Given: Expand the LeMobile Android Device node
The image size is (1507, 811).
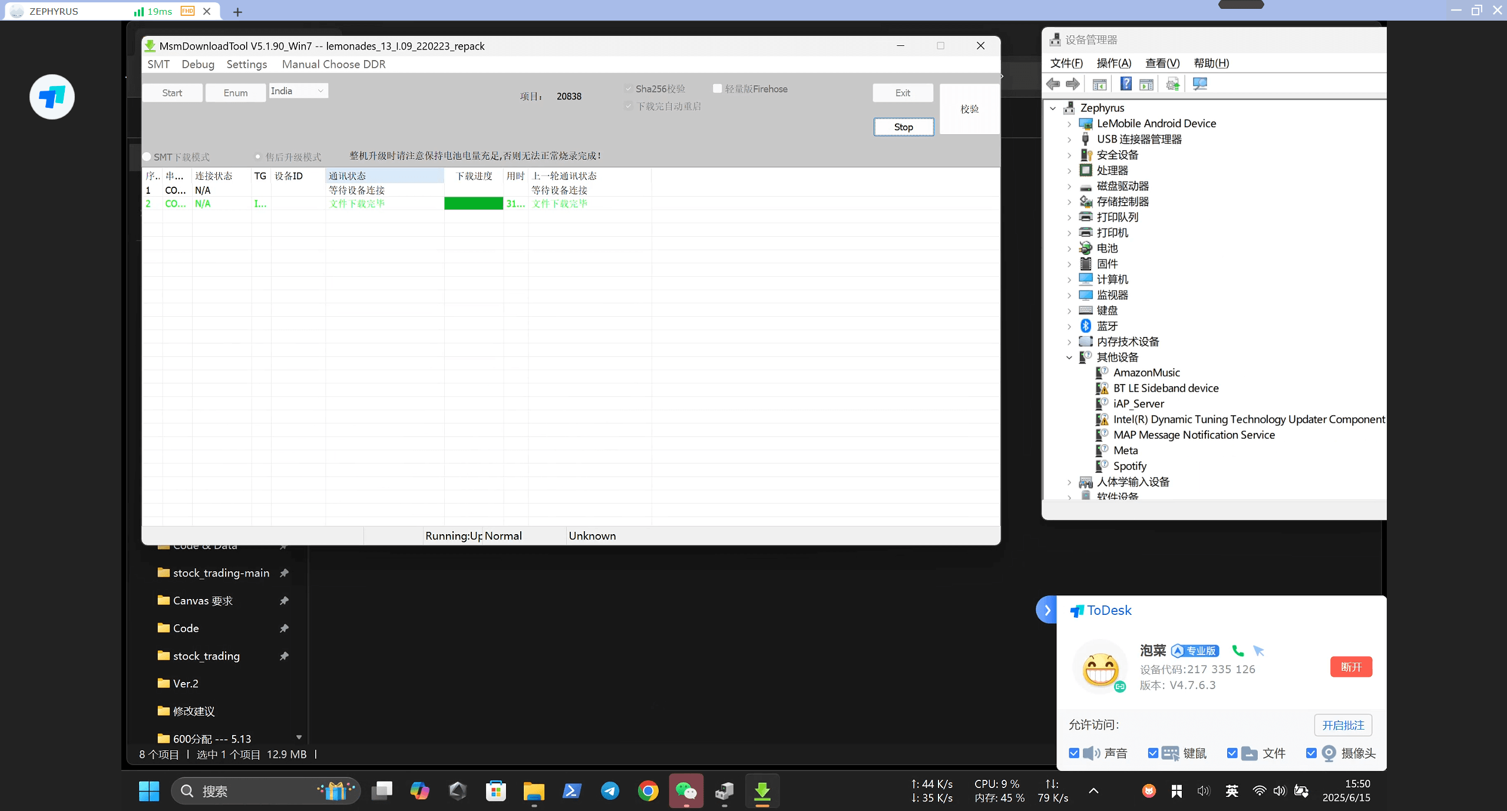Looking at the screenshot, I should coord(1069,124).
